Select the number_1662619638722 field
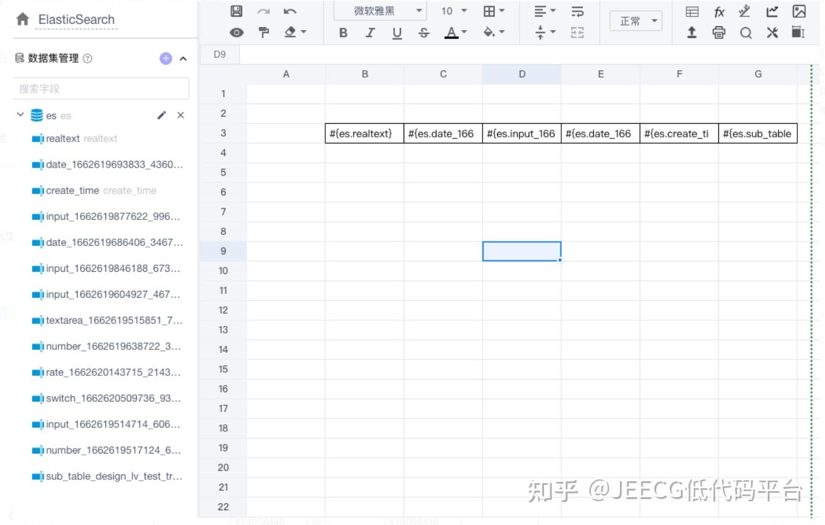 coord(106,346)
